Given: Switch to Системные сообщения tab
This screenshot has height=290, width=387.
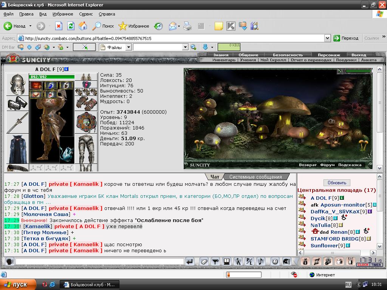Looking at the screenshot, I should 255,177.
